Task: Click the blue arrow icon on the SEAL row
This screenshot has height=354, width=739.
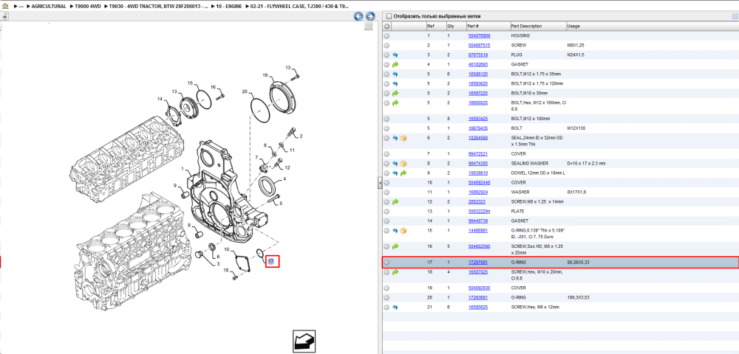Action: (x=395, y=138)
